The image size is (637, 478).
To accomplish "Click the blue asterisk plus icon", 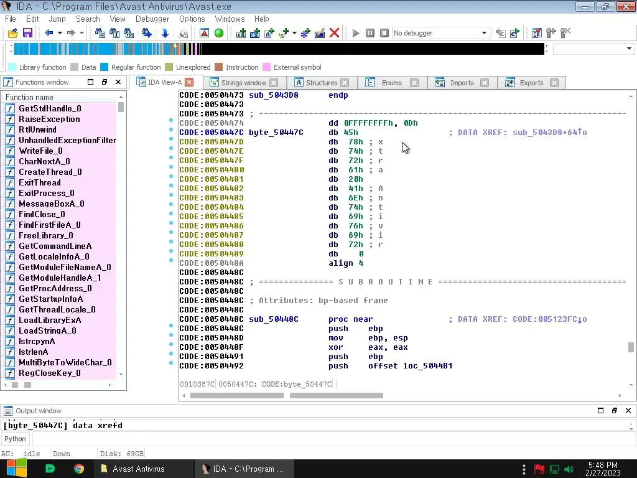I will pos(305,33).
